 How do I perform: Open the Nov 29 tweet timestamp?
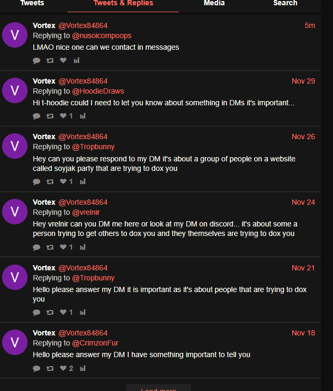(x=303, y=81)
